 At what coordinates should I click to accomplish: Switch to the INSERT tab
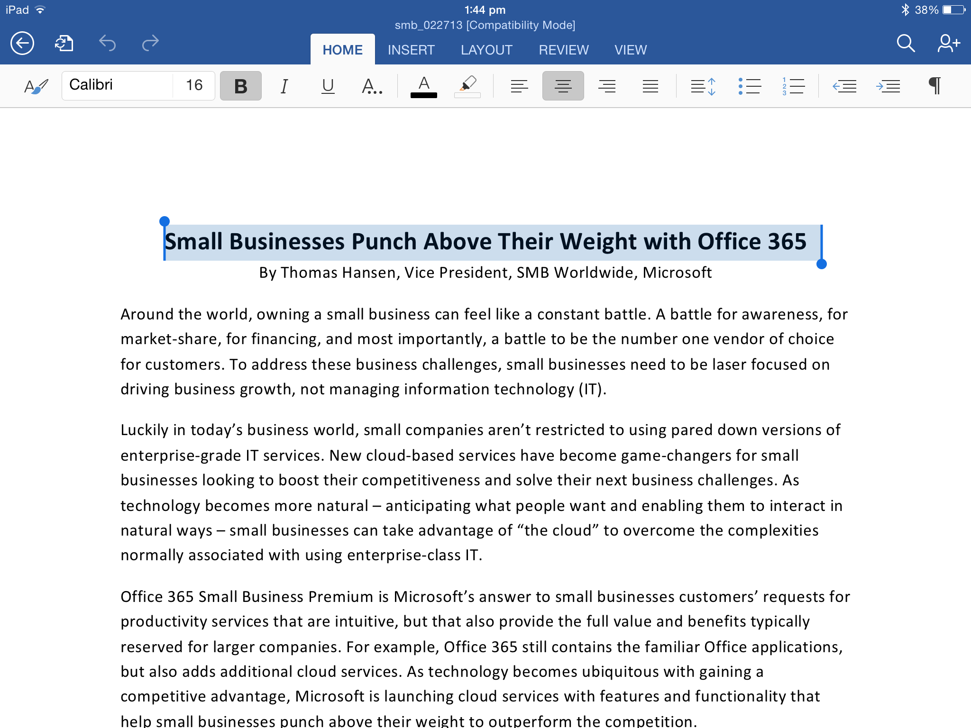[x=411, y=50]
